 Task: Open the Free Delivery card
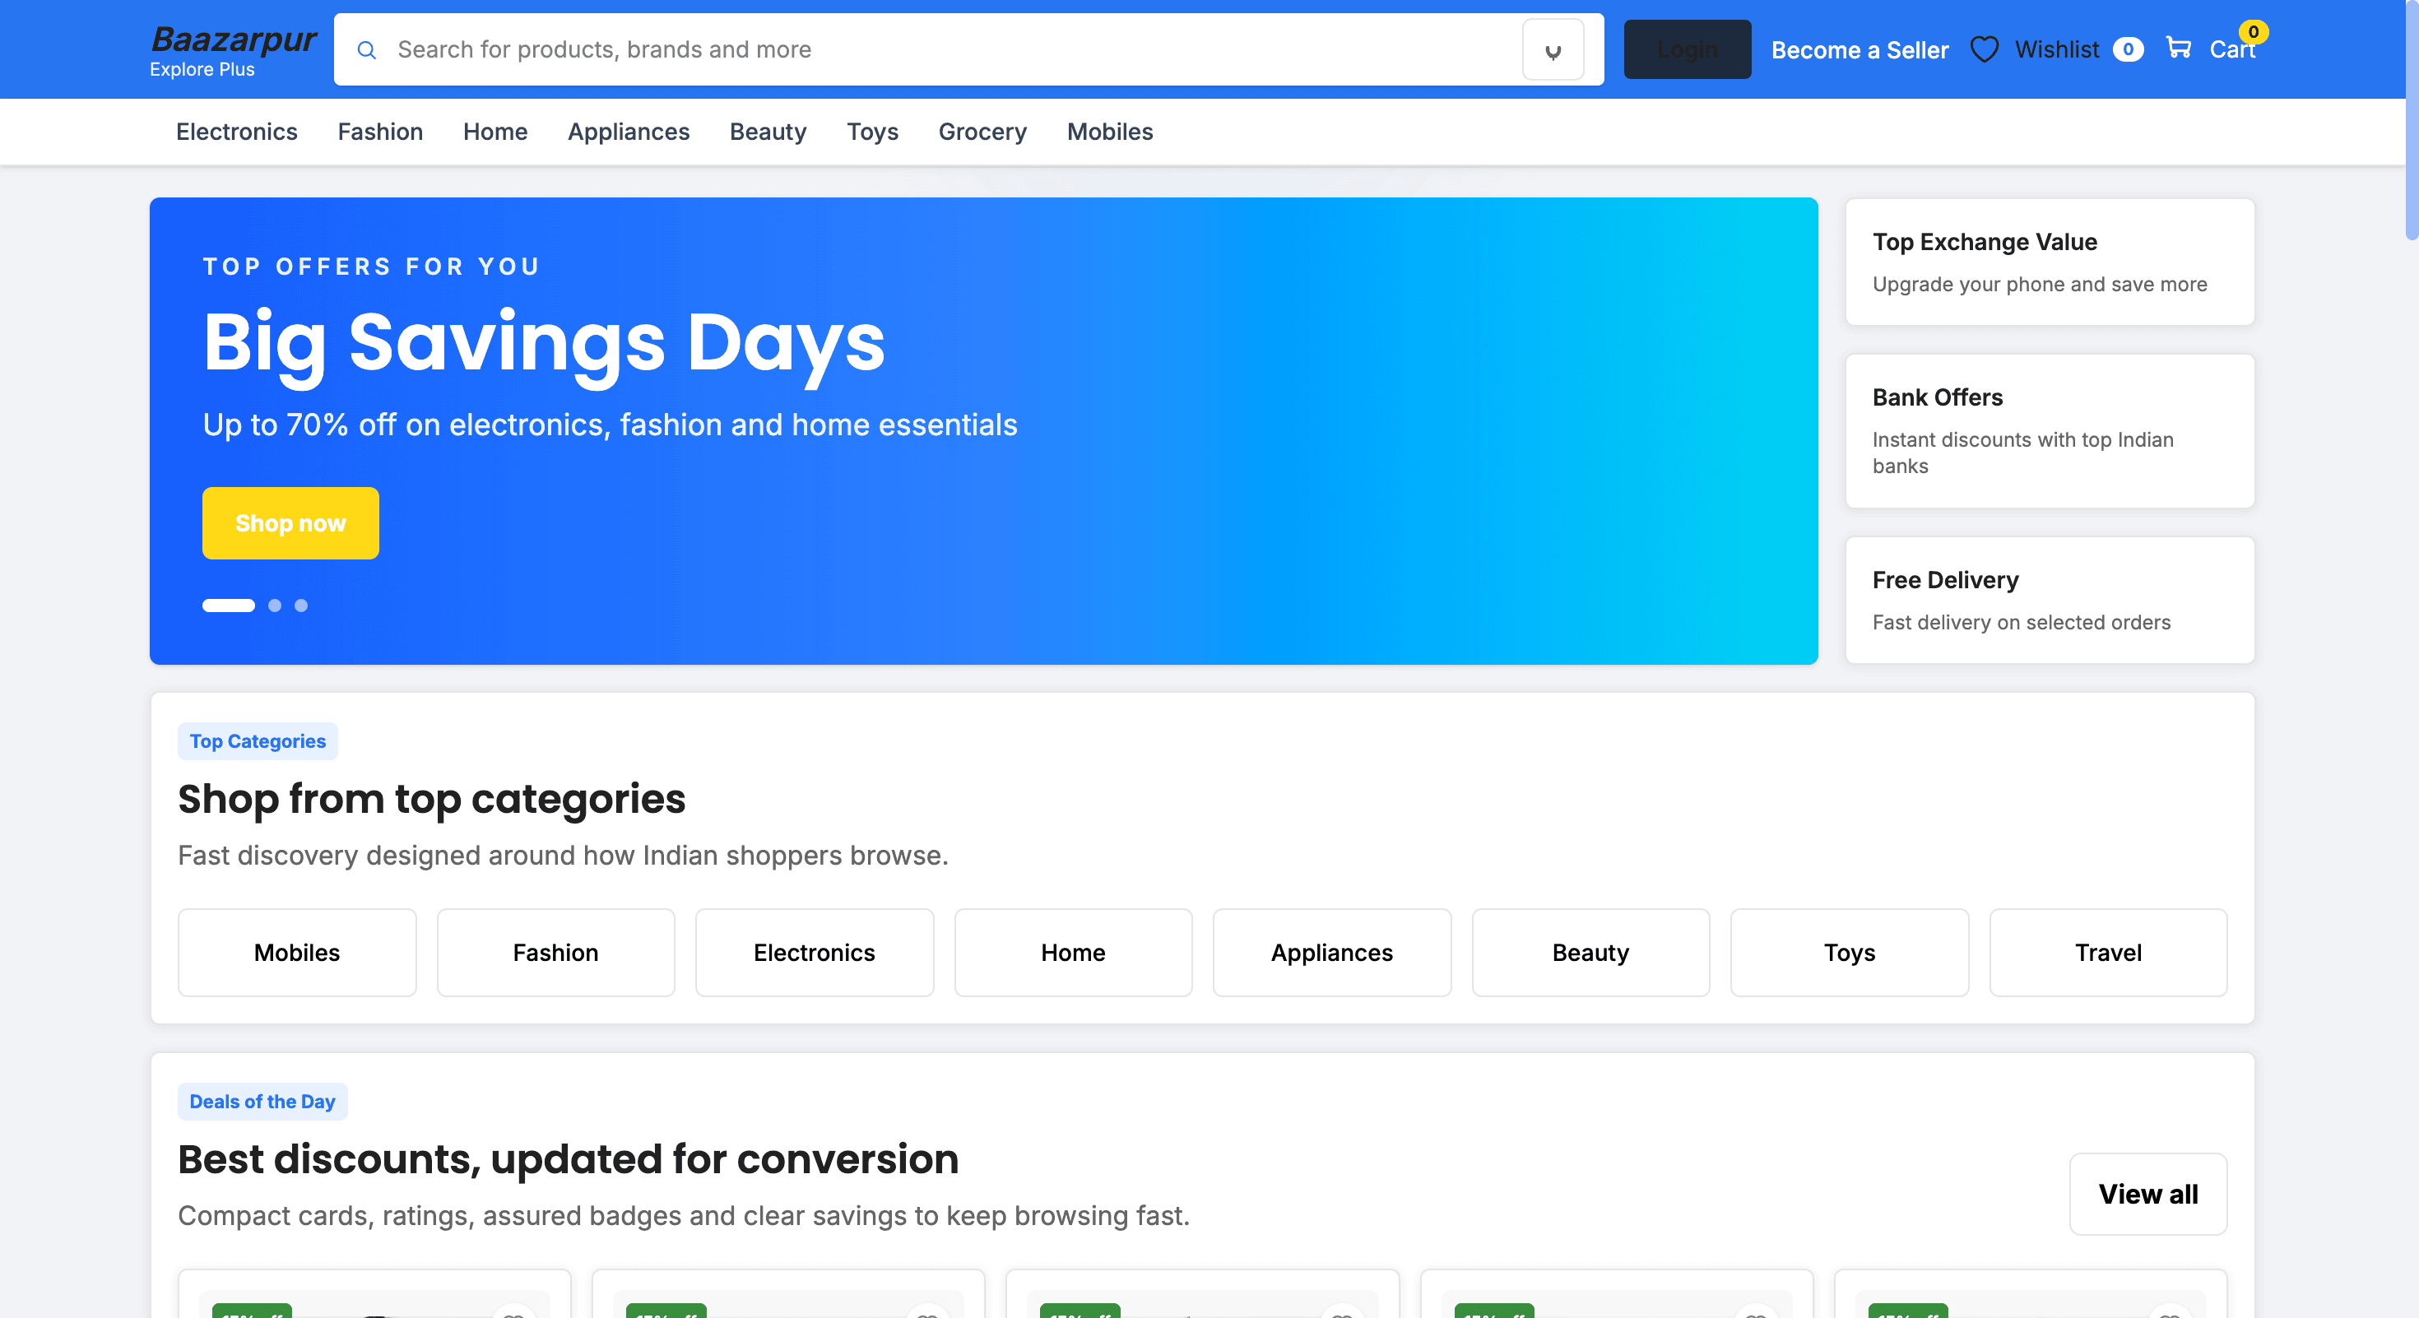coord(2049,600)
